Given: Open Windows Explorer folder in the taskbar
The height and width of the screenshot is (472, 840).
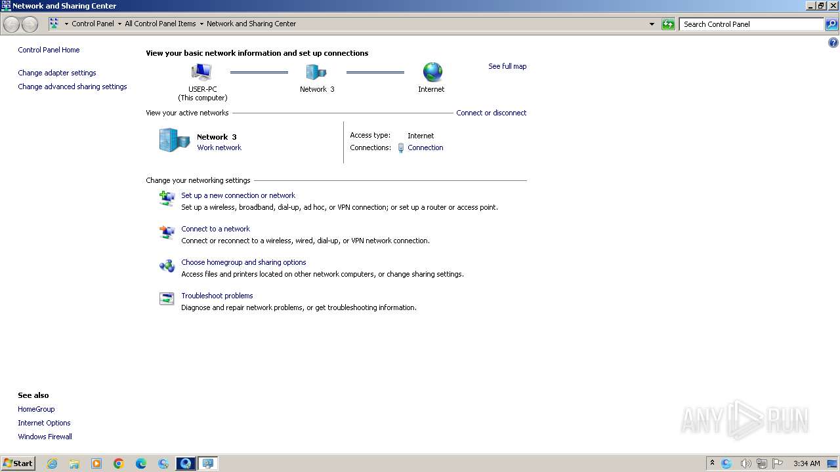Looking at the screenshot, I should coord(74,463).
